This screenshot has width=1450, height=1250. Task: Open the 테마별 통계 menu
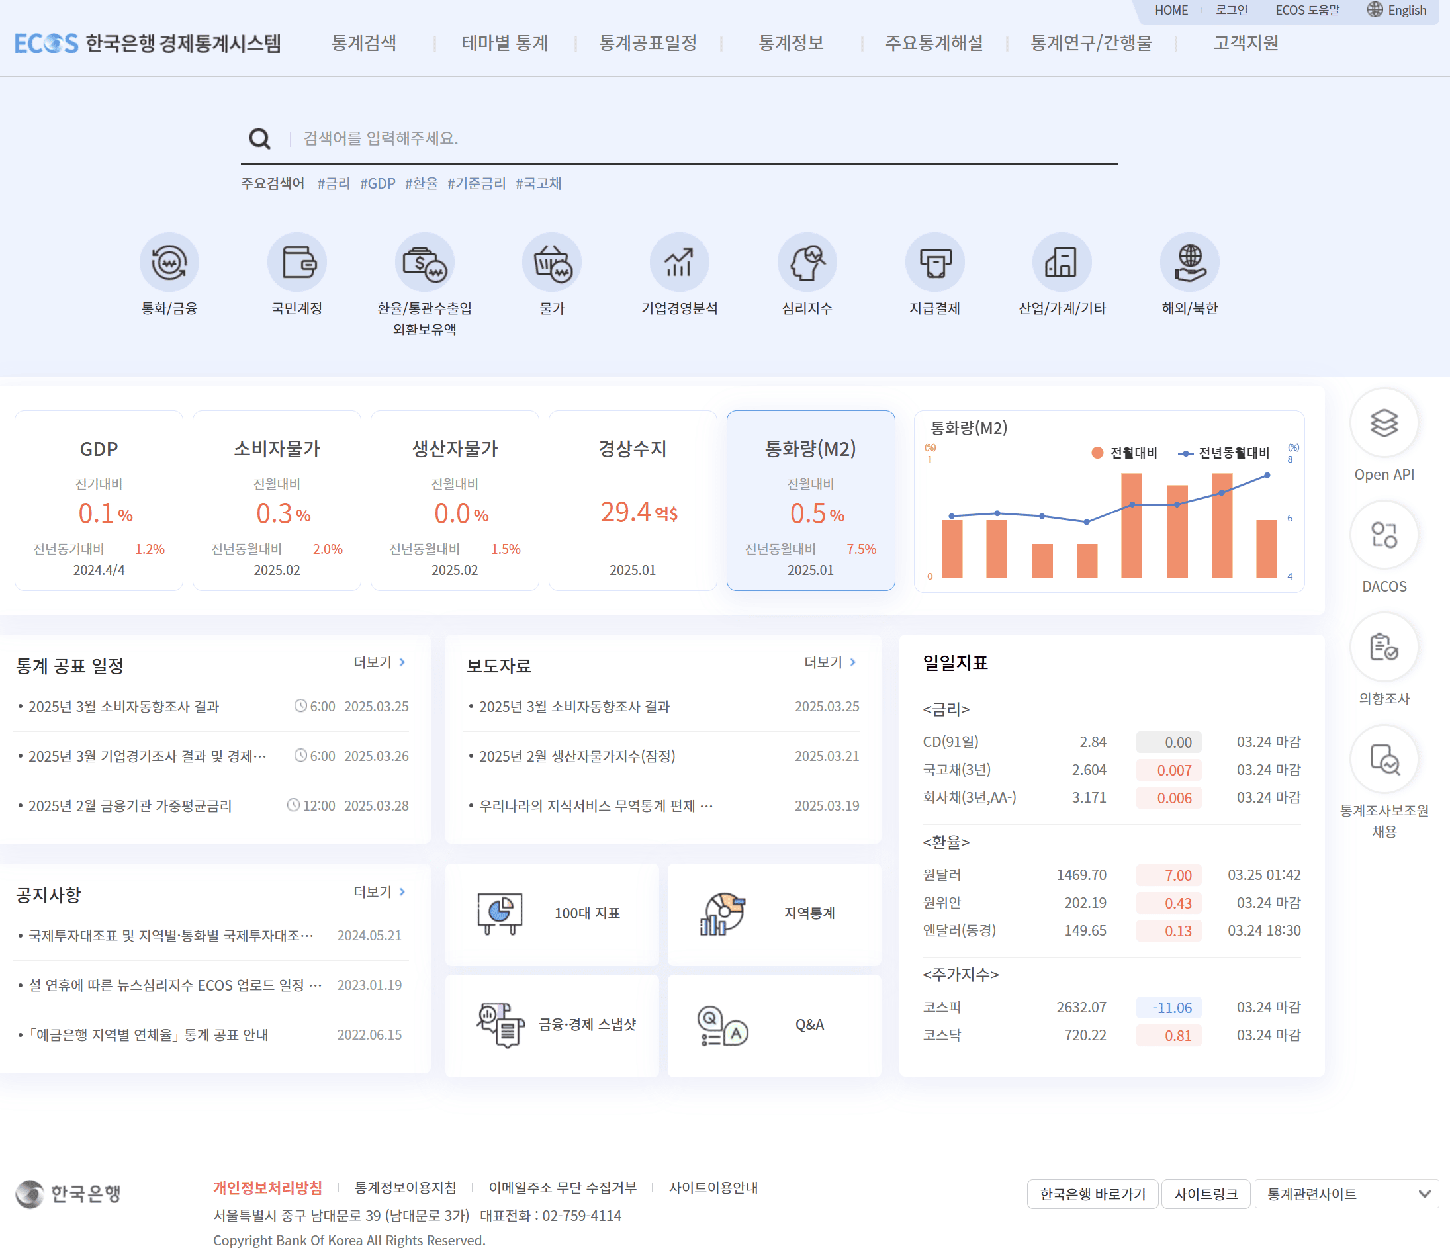(x=504, y=44)
